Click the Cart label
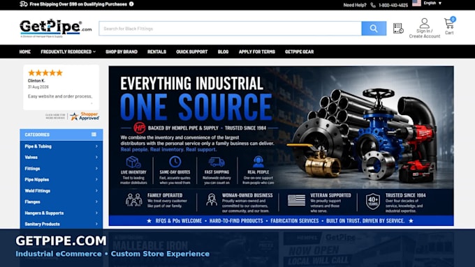This screenshot has height=267, width=475. [x=449, y=33]
